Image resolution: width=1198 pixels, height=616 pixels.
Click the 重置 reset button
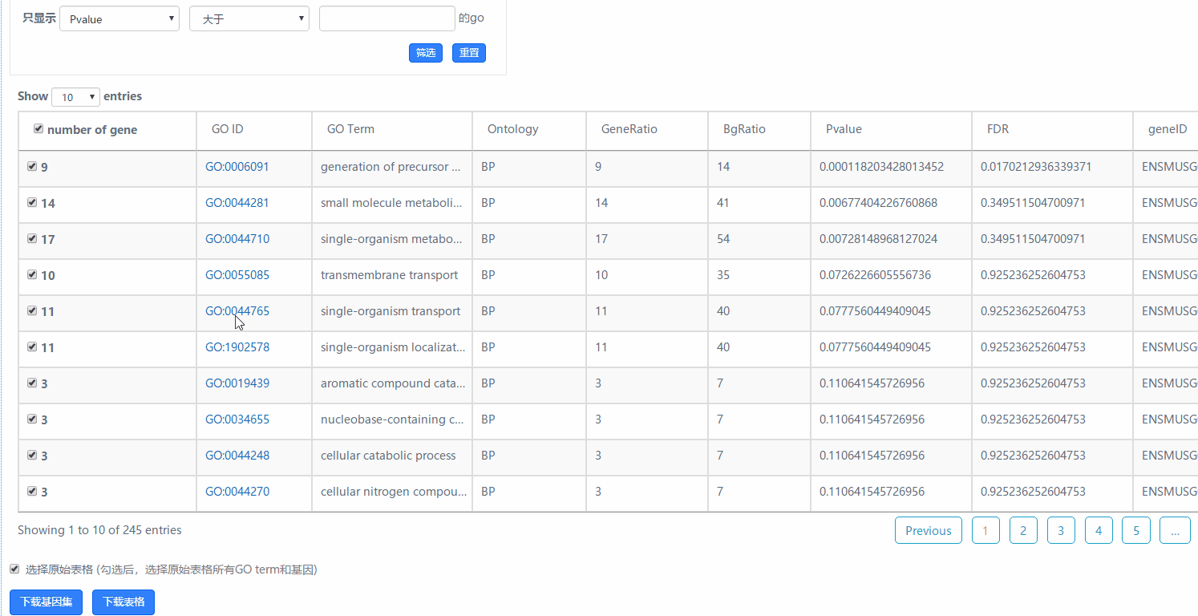click(x=469, y=53)
